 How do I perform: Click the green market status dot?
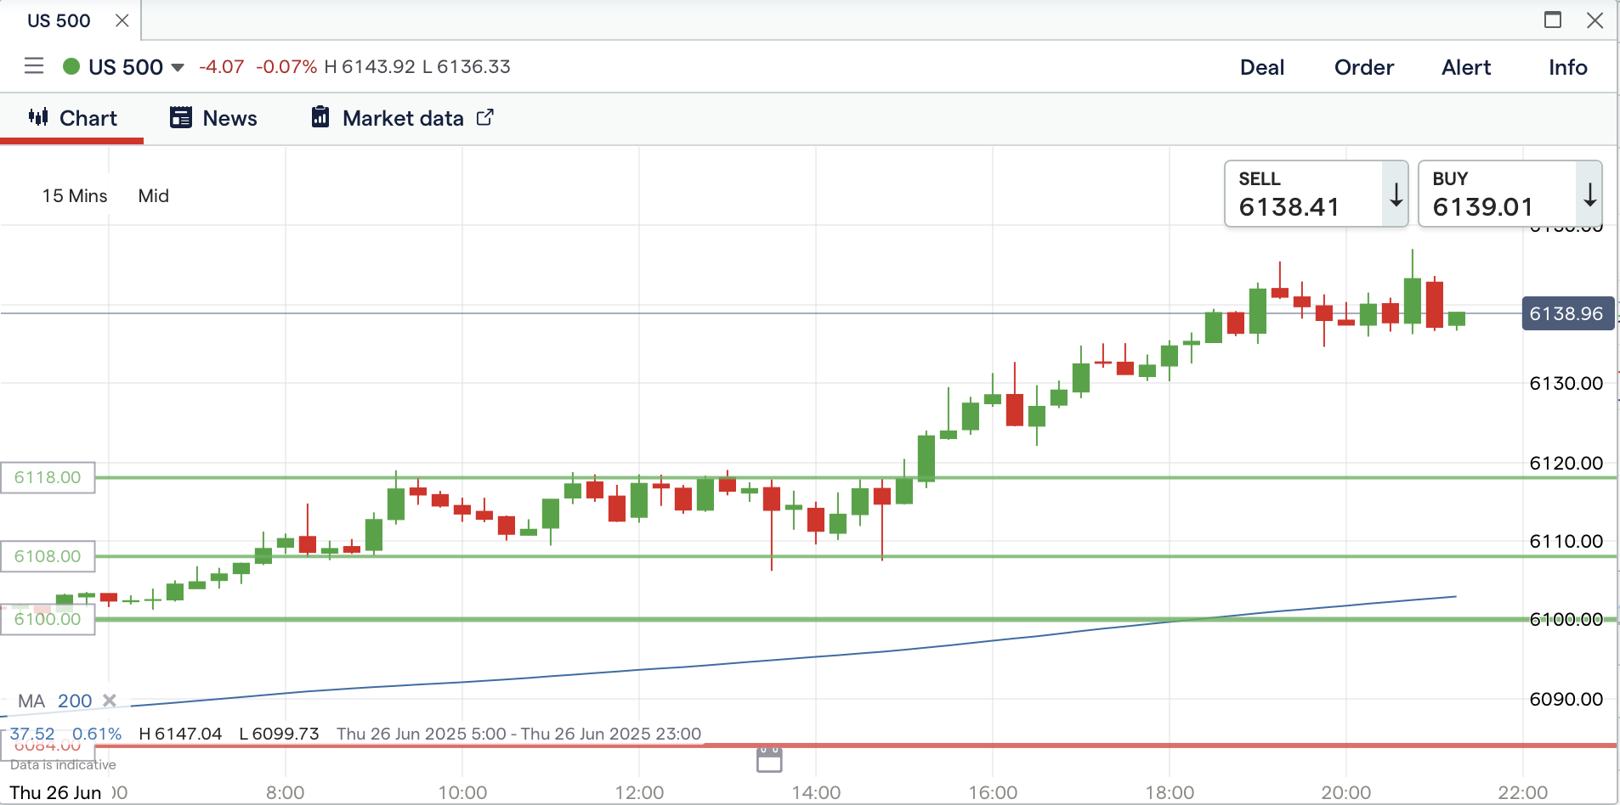point(71,66)
